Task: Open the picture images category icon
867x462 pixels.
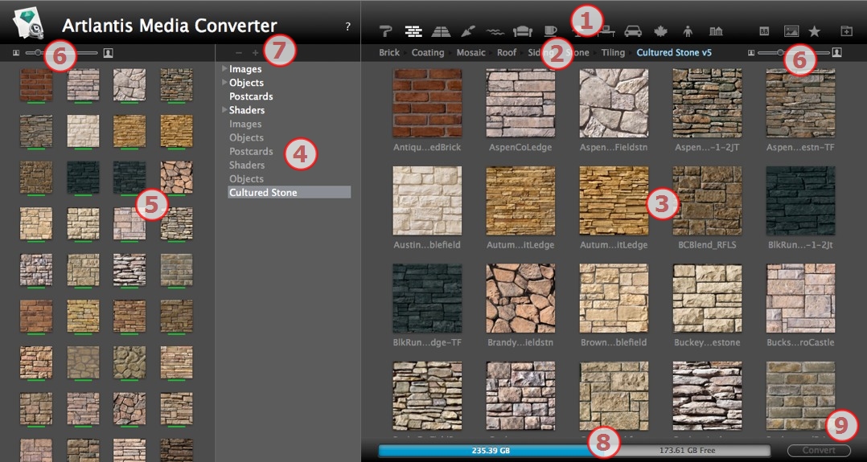Action: click(791, 31)
